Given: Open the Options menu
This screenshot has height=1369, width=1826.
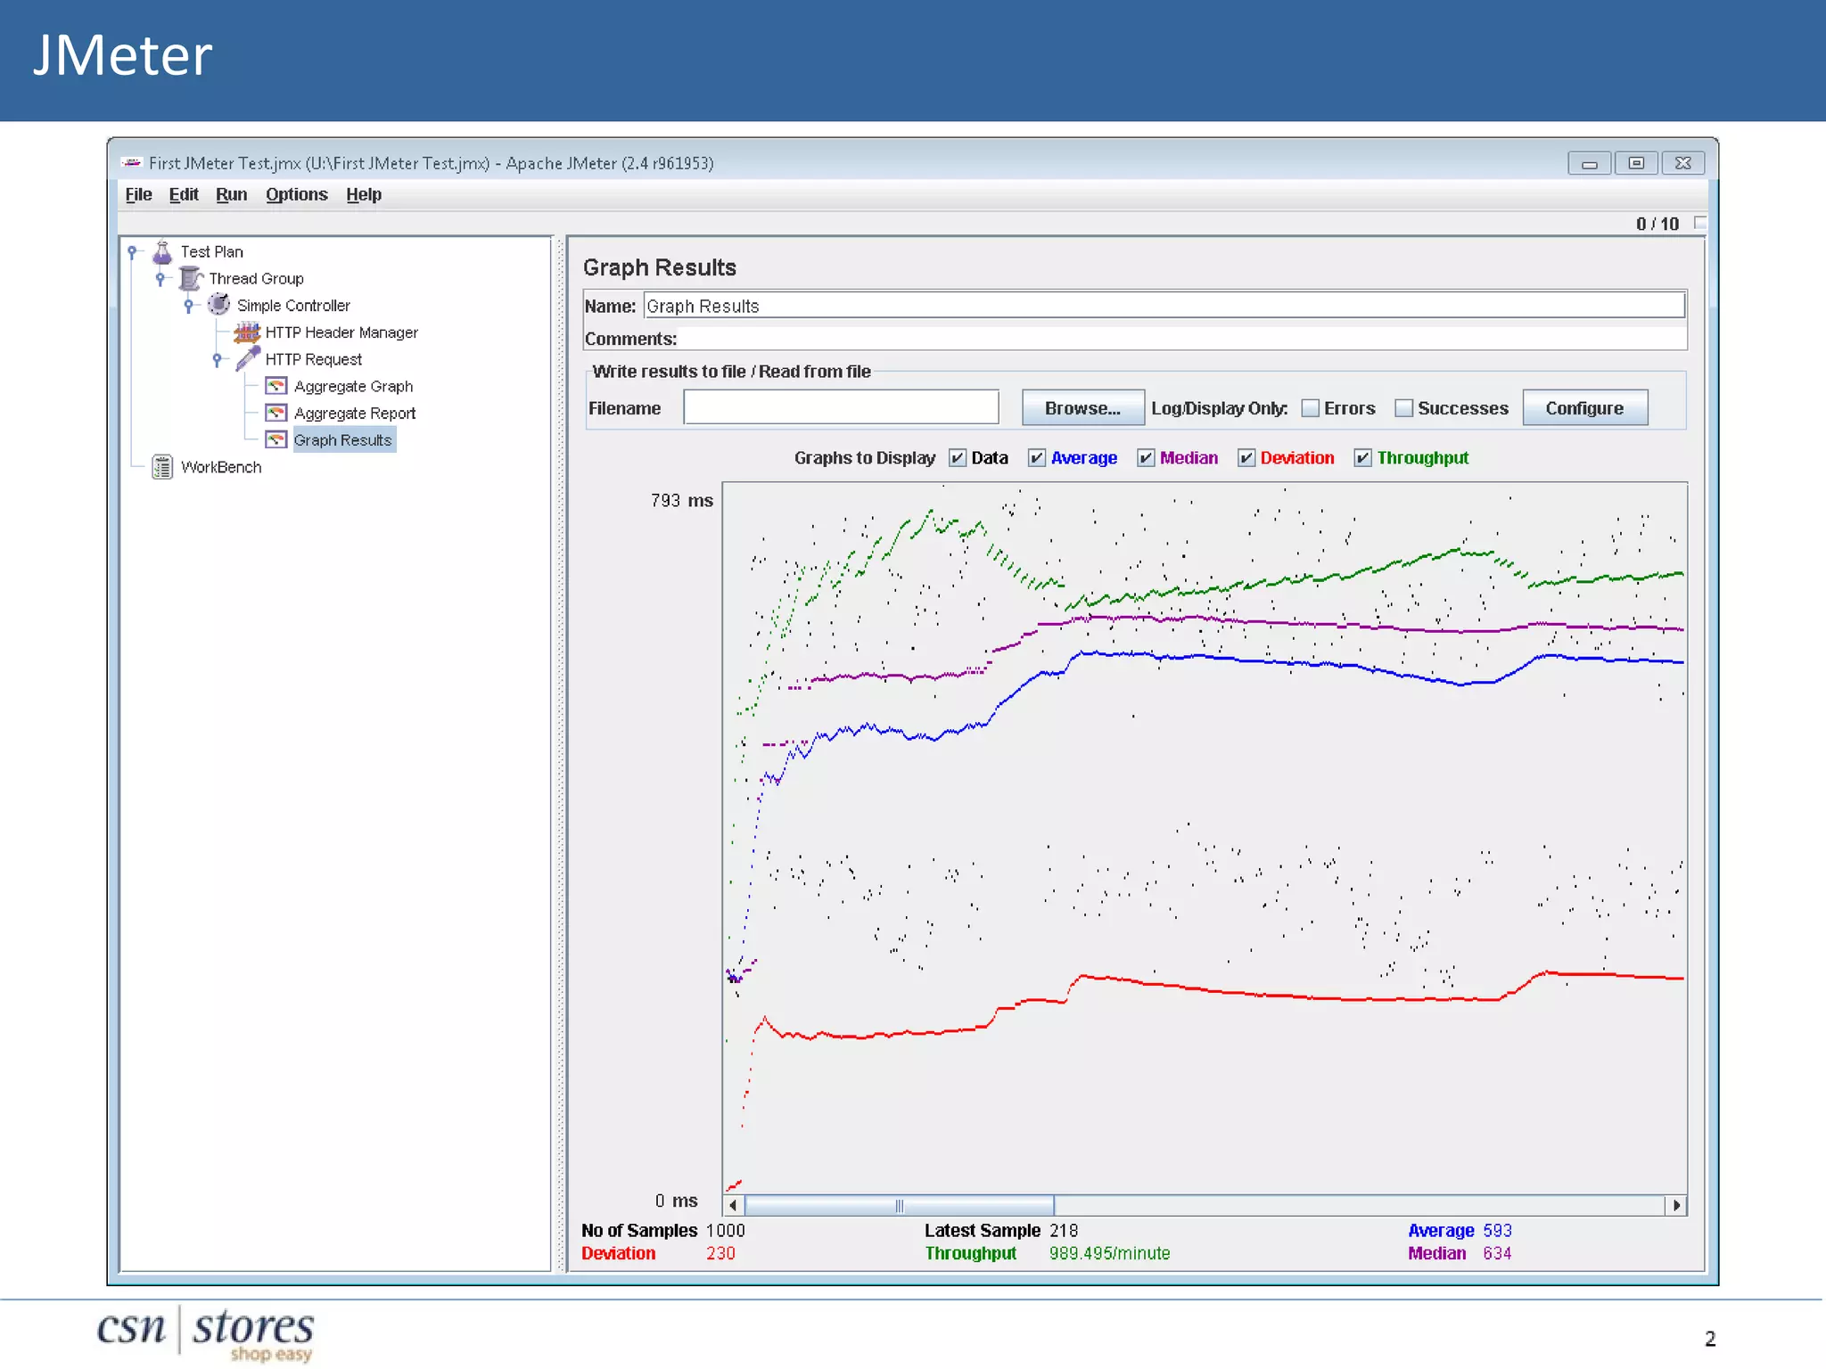Looking at the screenshot, I should (x=296, y=194).
